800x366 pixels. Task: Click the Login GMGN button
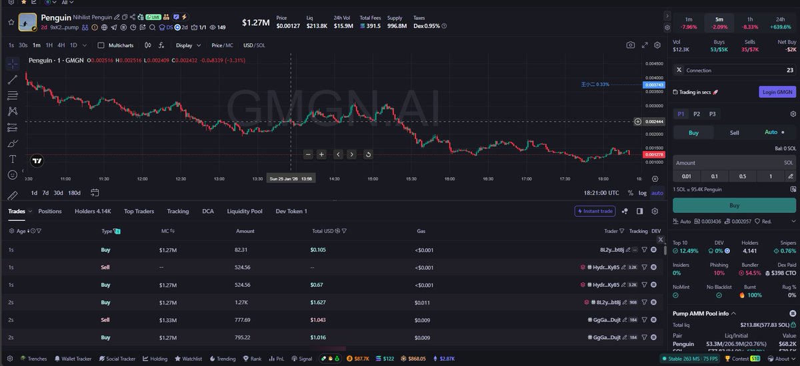777,92
